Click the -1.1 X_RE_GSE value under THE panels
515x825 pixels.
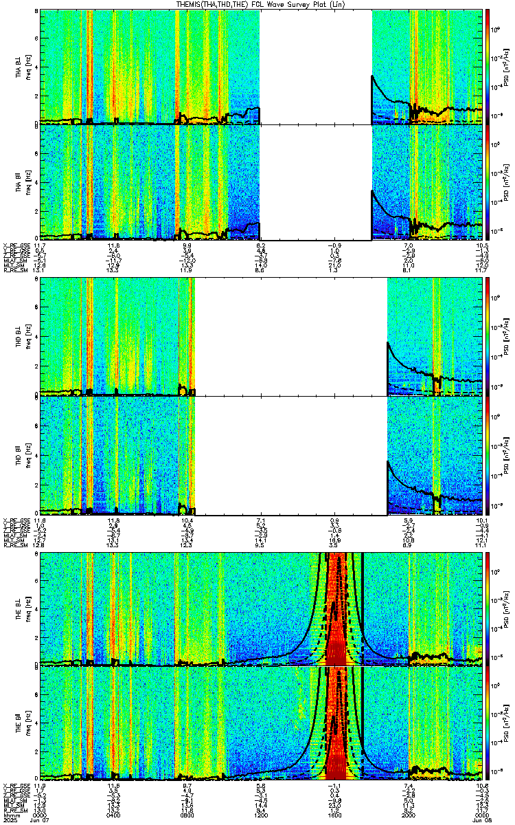335,784
